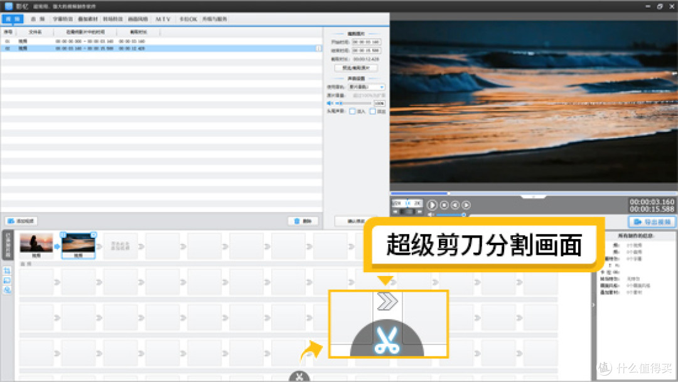Screen dimensions: 678x382
Task: Click the preview panel collapse handle
Action: pyautogui.click(x=534, y=196)
